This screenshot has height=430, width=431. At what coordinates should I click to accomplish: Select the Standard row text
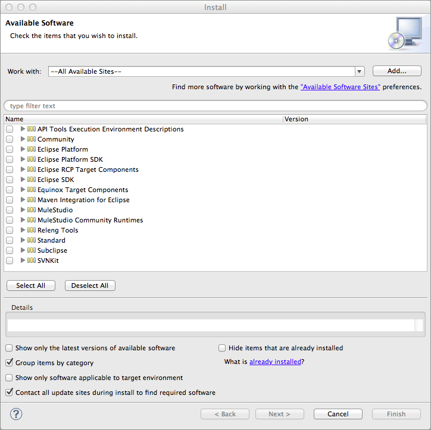[51, 240]
